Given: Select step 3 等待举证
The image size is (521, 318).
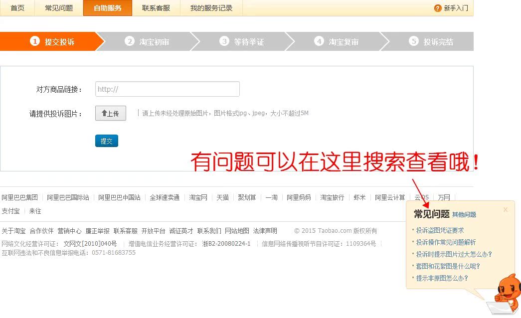Looking at the screenshot, I should (242, 41).
